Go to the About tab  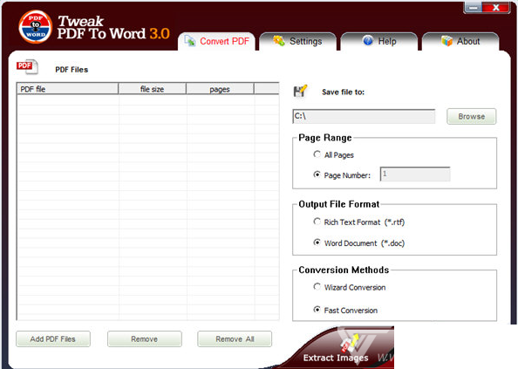click(x=460, y=41)
